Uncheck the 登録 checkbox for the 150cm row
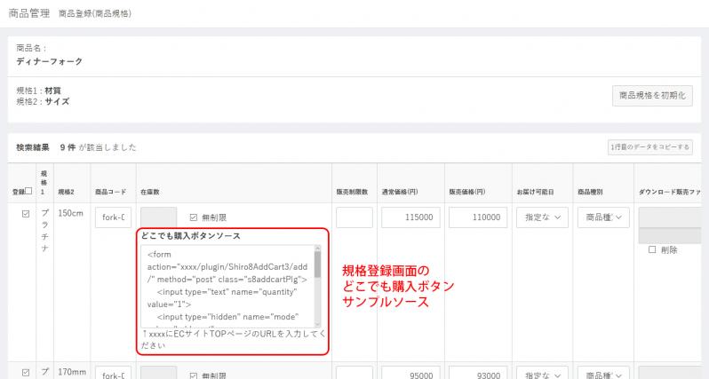The height and width of the screenshot is (379, 709). [x=26, y=214]
